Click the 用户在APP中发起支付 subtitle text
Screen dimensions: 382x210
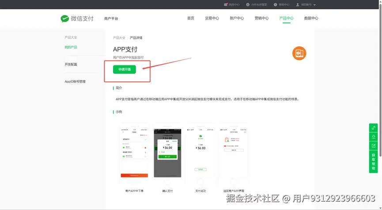[128, 57]
